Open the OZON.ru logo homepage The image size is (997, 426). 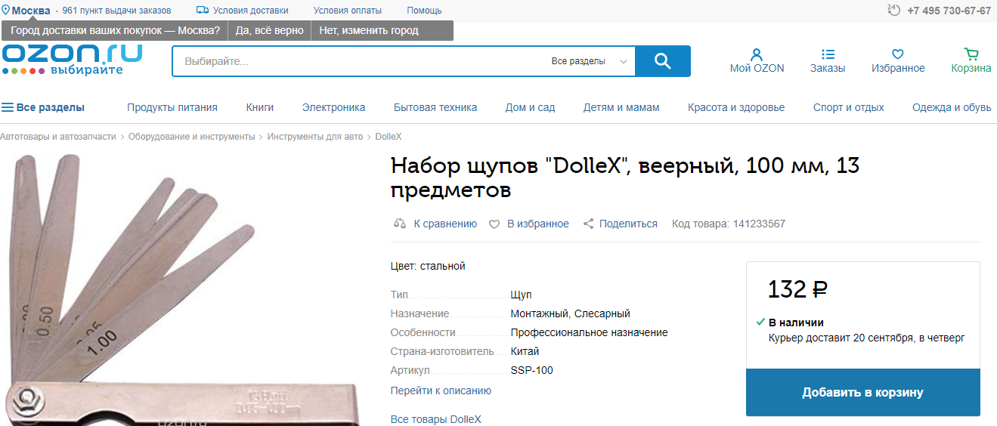point(72,60)
